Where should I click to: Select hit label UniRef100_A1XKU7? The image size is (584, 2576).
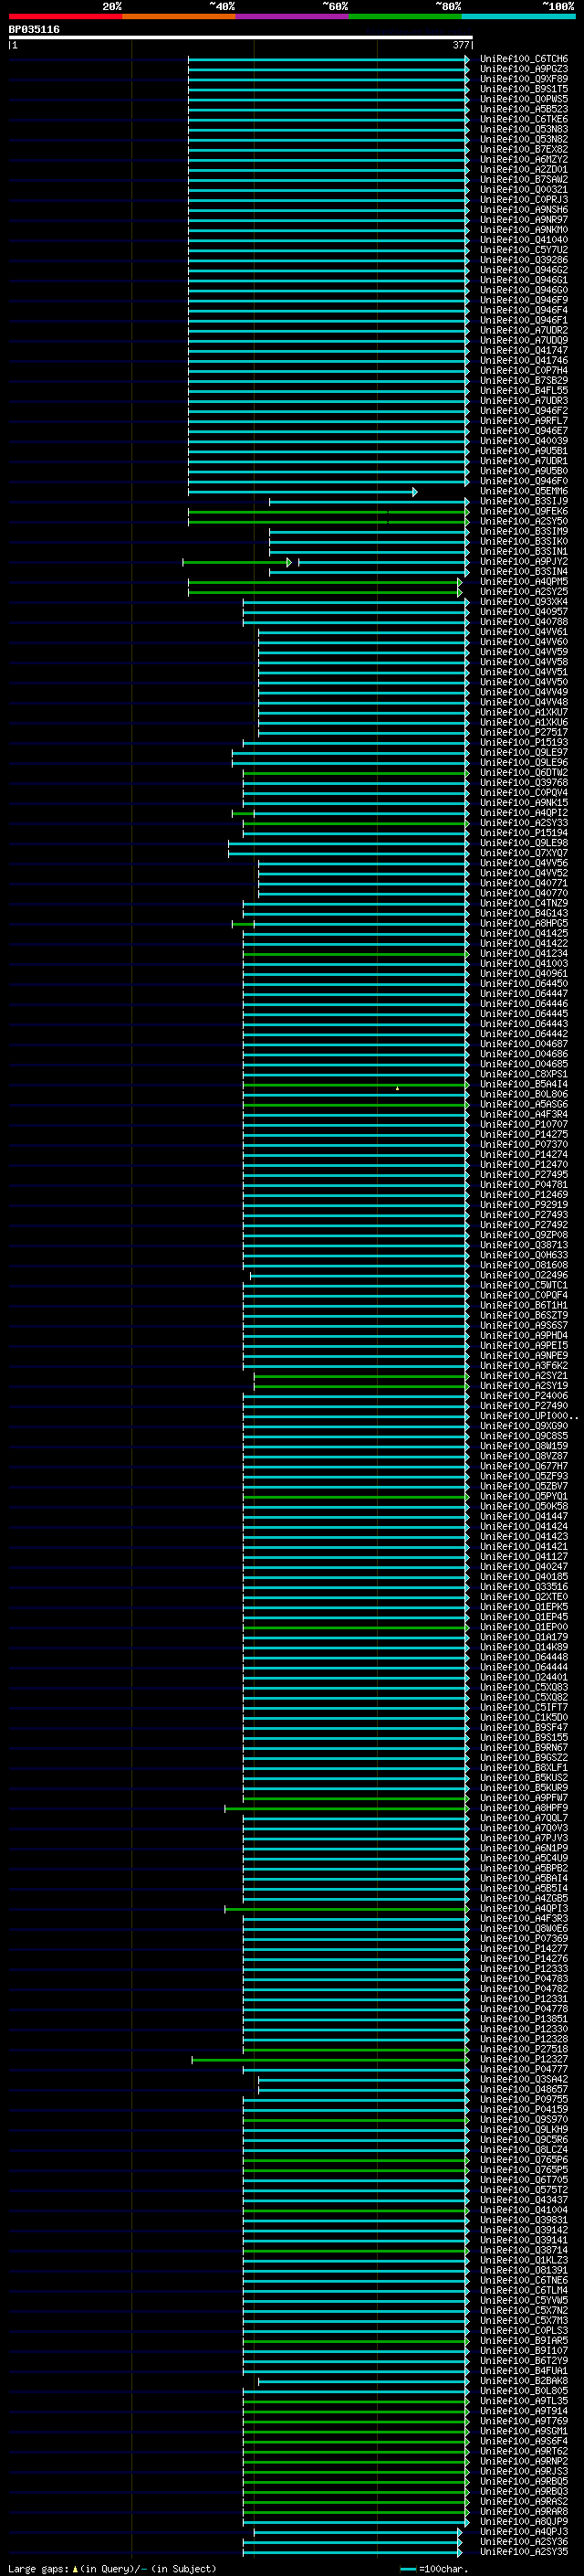pos(523,712)
